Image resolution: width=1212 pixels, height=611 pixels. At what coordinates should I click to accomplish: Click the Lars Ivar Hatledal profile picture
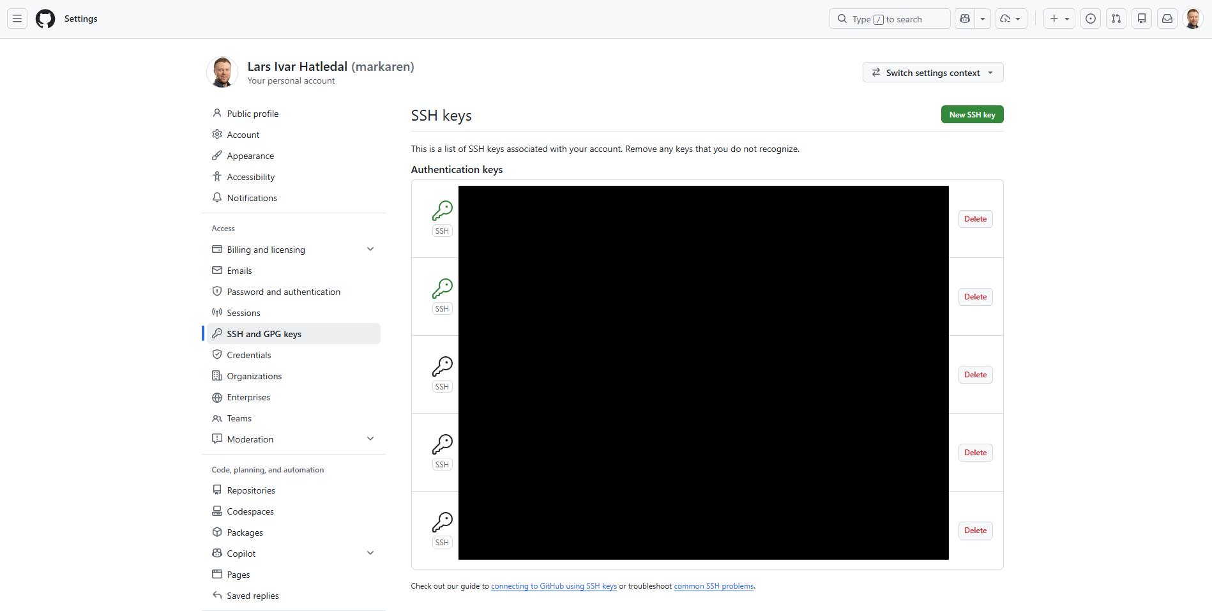222,72
